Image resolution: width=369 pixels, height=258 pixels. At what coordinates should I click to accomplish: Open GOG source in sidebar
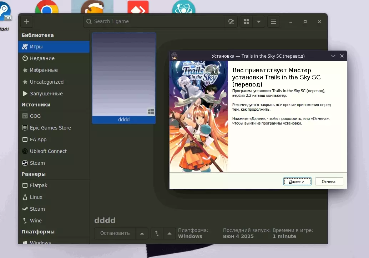[x=35, y=116]
